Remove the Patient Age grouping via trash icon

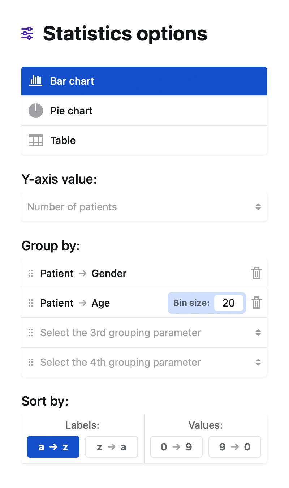tap(256, 303)
